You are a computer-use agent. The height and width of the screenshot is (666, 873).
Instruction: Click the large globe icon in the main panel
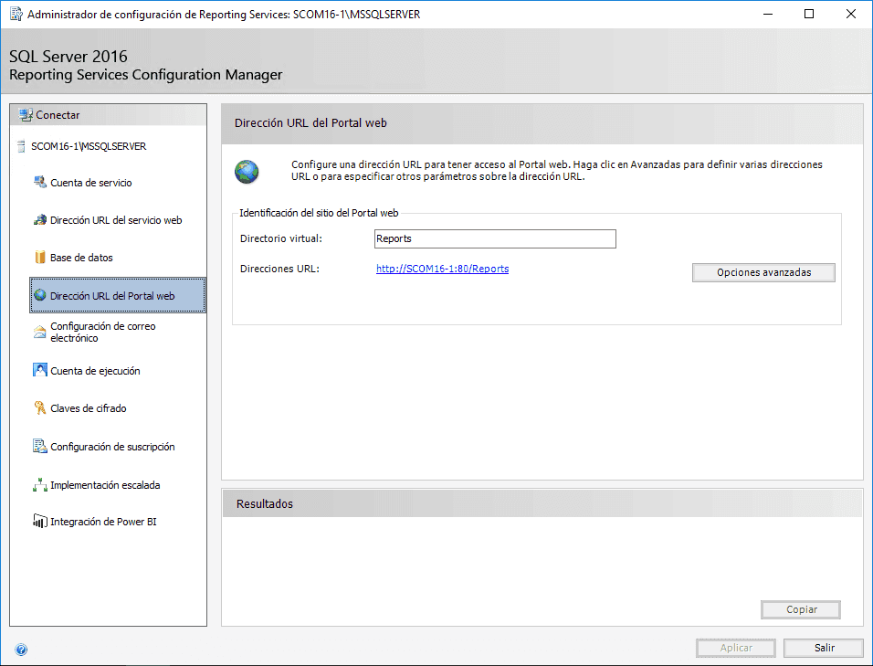coord(247,172)
